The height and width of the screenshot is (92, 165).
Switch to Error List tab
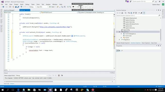point(6,84)
